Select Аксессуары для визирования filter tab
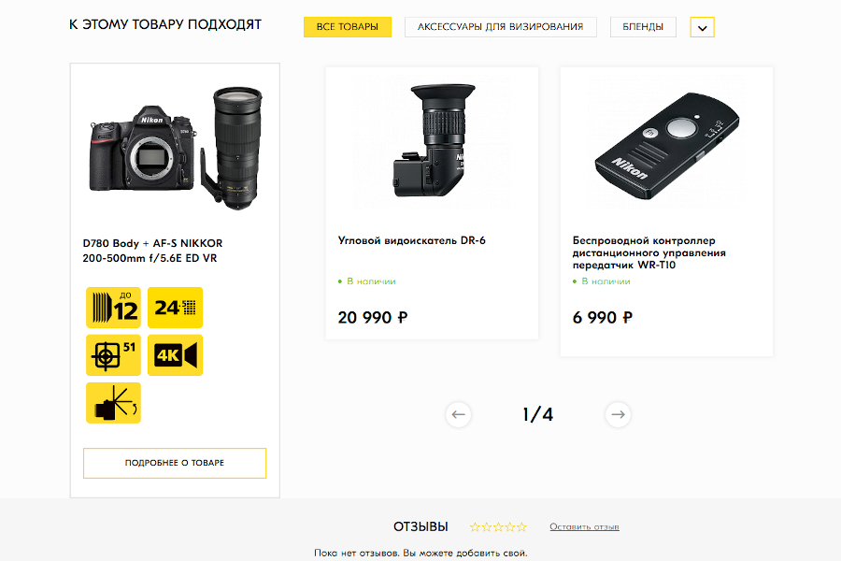This screenshot has height=561, width=841. coord(501,27)
